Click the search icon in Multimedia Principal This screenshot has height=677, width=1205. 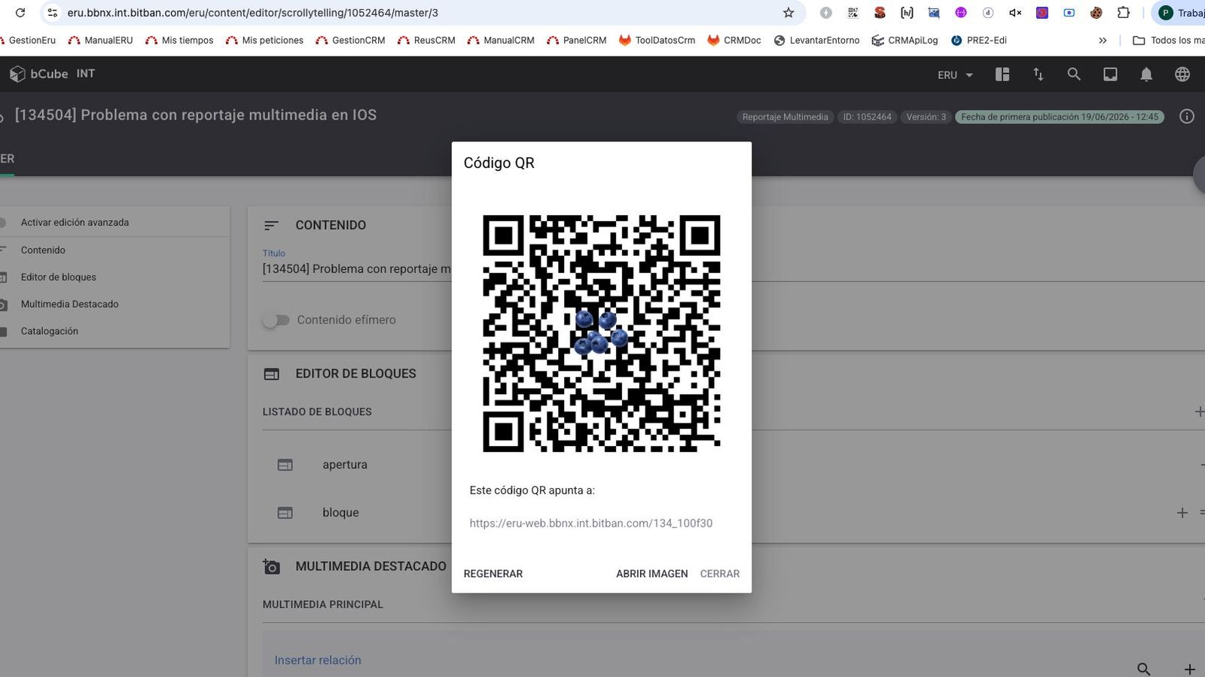click(x=1143, y=669)
